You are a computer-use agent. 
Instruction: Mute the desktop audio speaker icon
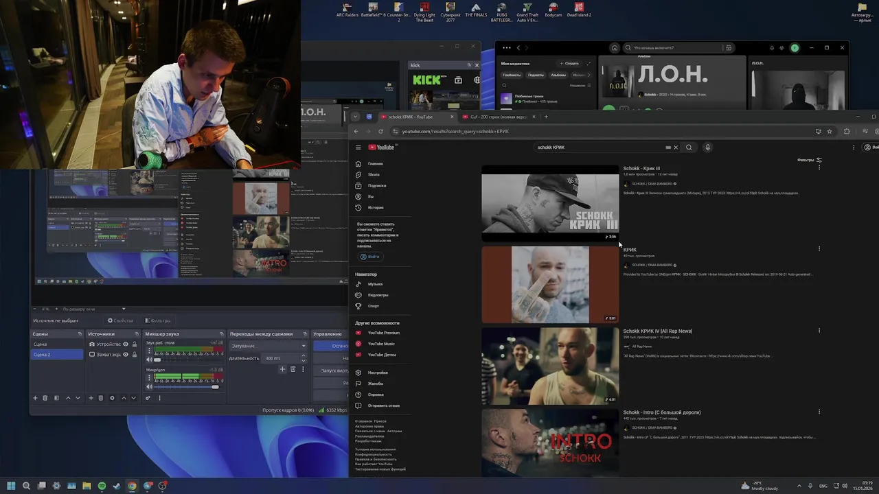[x=149, y=360]
